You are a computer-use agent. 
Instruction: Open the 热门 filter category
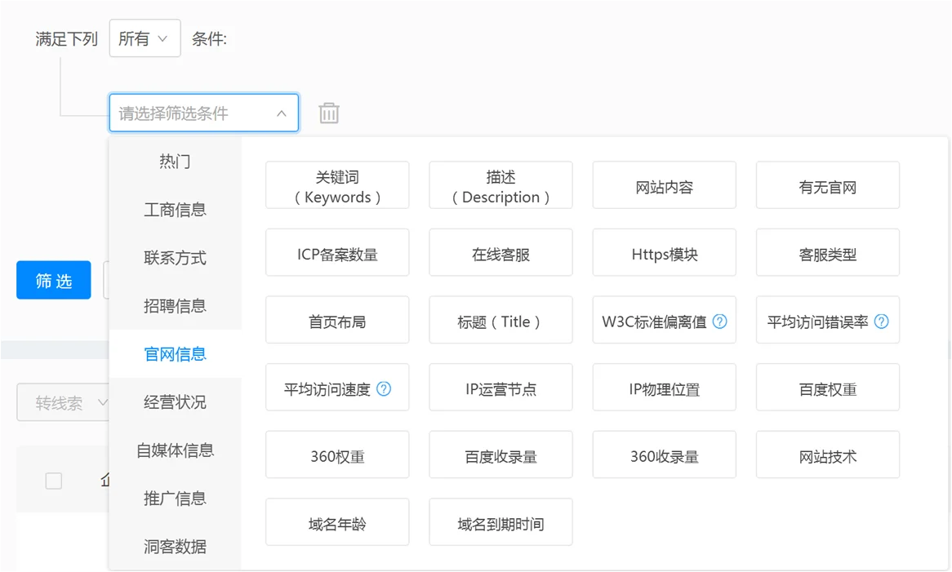(x=175, y=161)
